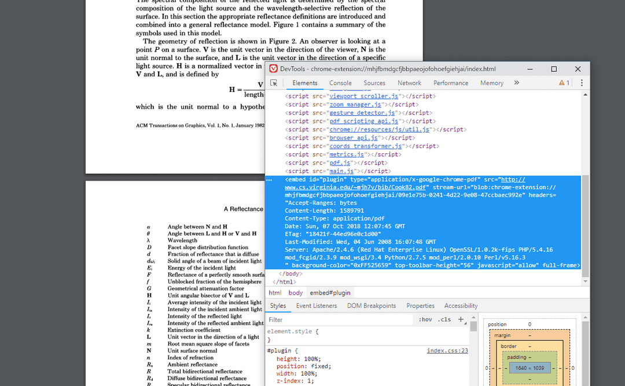Toggle class editor with .cls button
This screenshot has width=625, height=386.
point(444,319)
